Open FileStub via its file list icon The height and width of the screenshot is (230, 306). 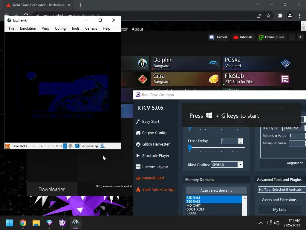(285, 79)
